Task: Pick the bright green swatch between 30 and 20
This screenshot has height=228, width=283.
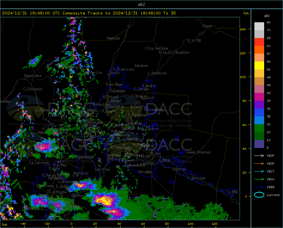Action: pos(259,128)
